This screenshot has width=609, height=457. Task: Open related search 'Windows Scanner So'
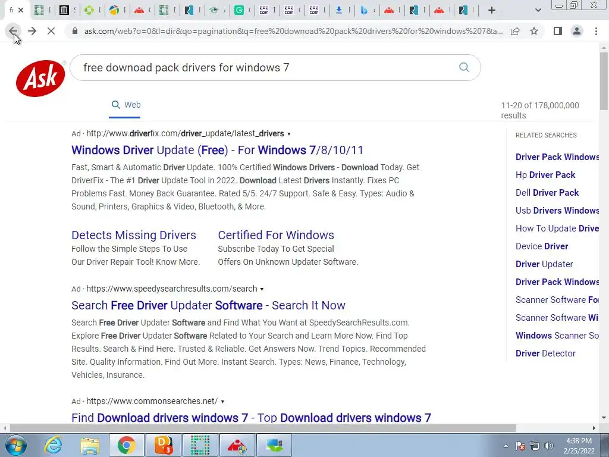tap(557, 336)
